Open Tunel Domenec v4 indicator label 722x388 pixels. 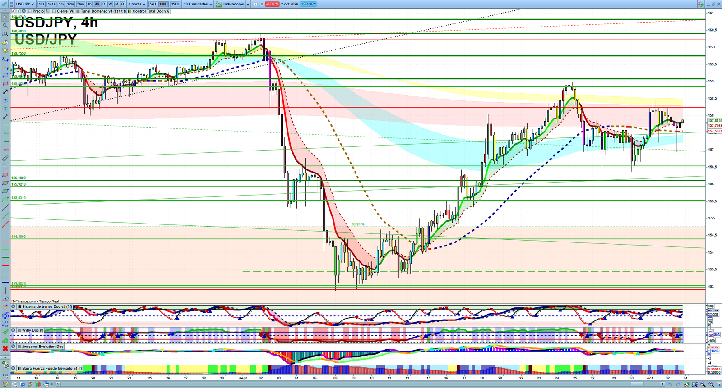(101, 11)
